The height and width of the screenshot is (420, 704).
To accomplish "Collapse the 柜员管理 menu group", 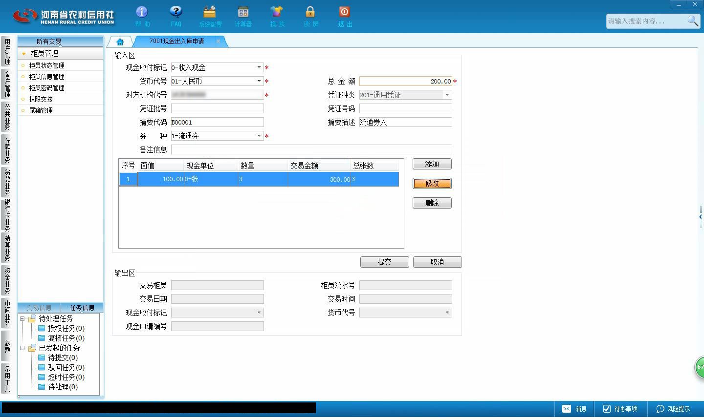I will pyautogui.click(x=23, y=53).
